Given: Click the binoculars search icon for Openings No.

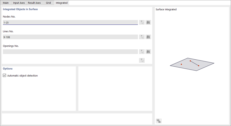Looking at the screenshot, I should tap(148, 52).
